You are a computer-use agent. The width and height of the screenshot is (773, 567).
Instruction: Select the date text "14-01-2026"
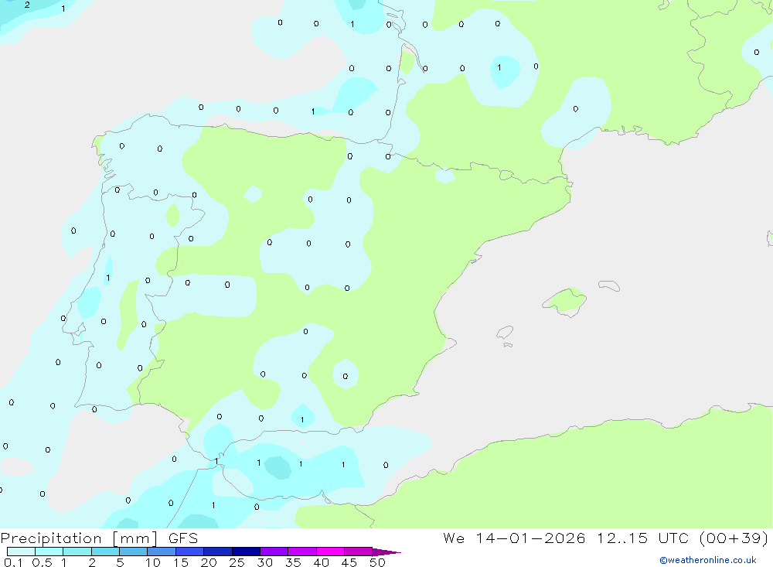point(530,538)
